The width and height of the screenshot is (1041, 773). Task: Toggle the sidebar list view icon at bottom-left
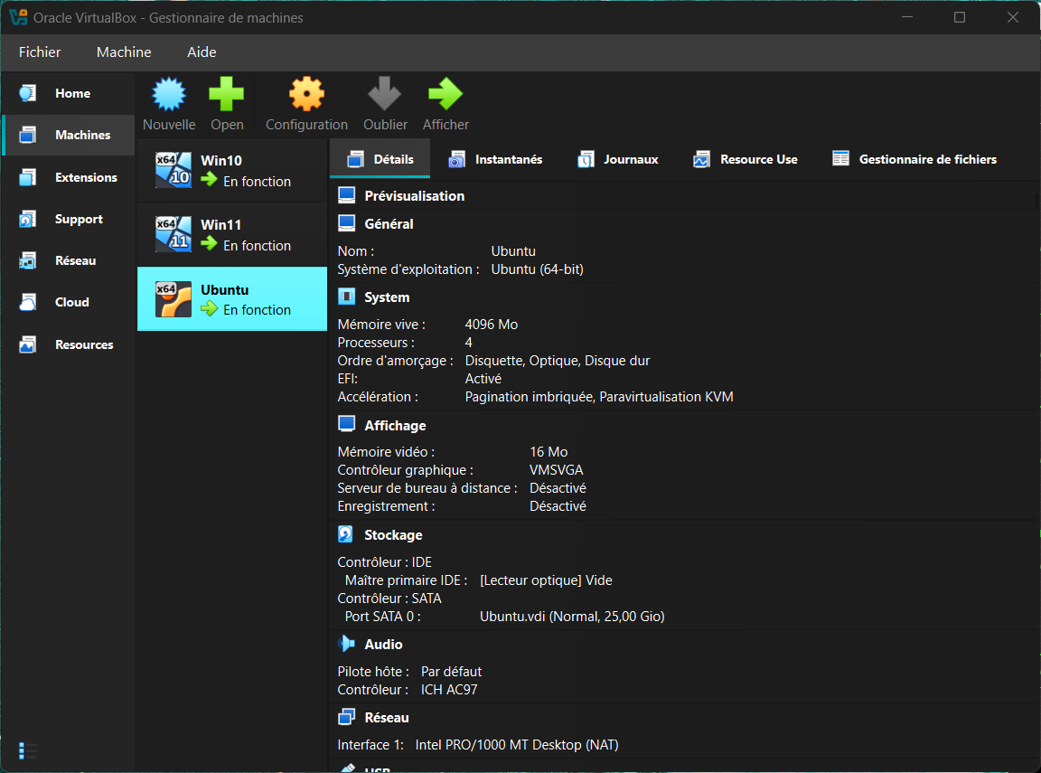[x=27, y=750]
